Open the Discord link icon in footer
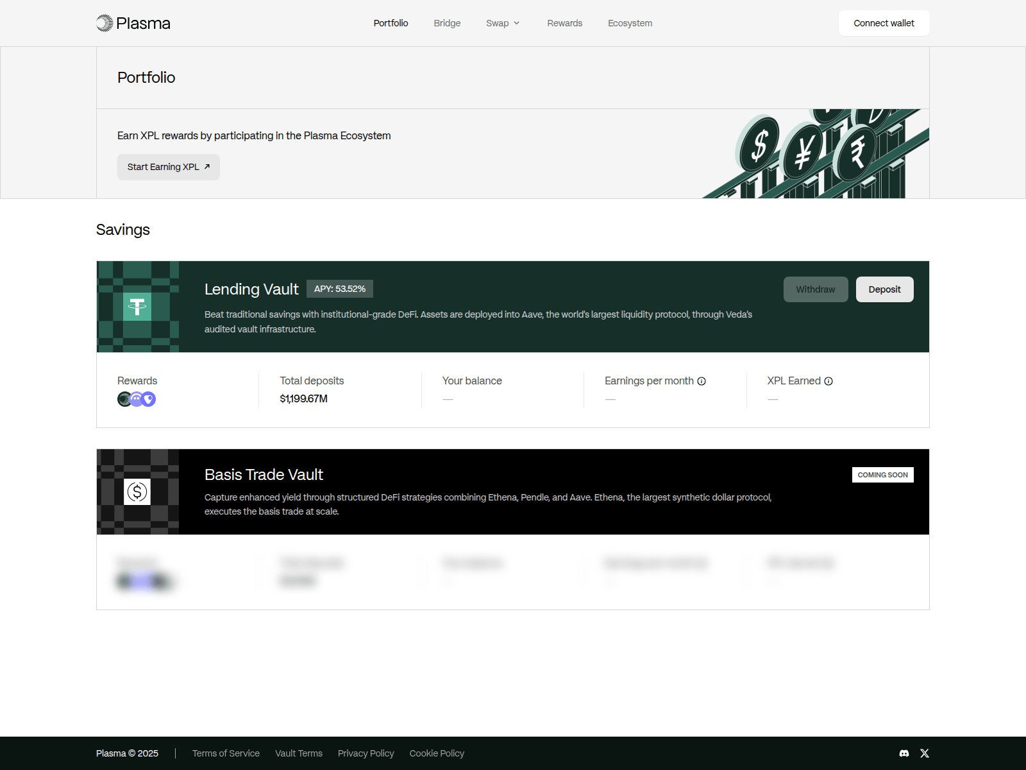 904,753
